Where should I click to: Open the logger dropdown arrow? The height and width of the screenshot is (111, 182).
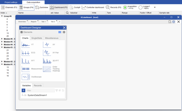coord(155,7)
